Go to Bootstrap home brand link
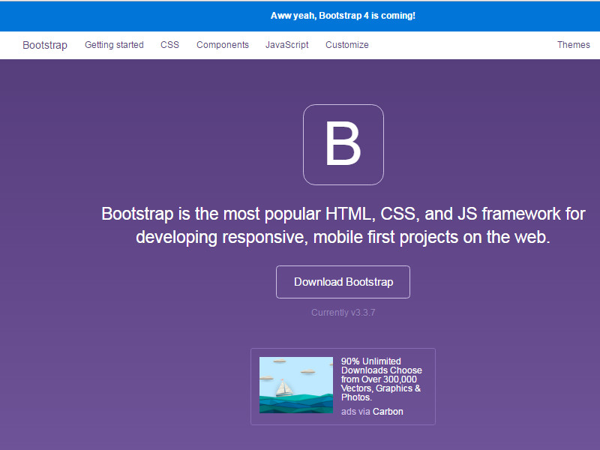This screenshot has height=450, width=600. point(45,45)
